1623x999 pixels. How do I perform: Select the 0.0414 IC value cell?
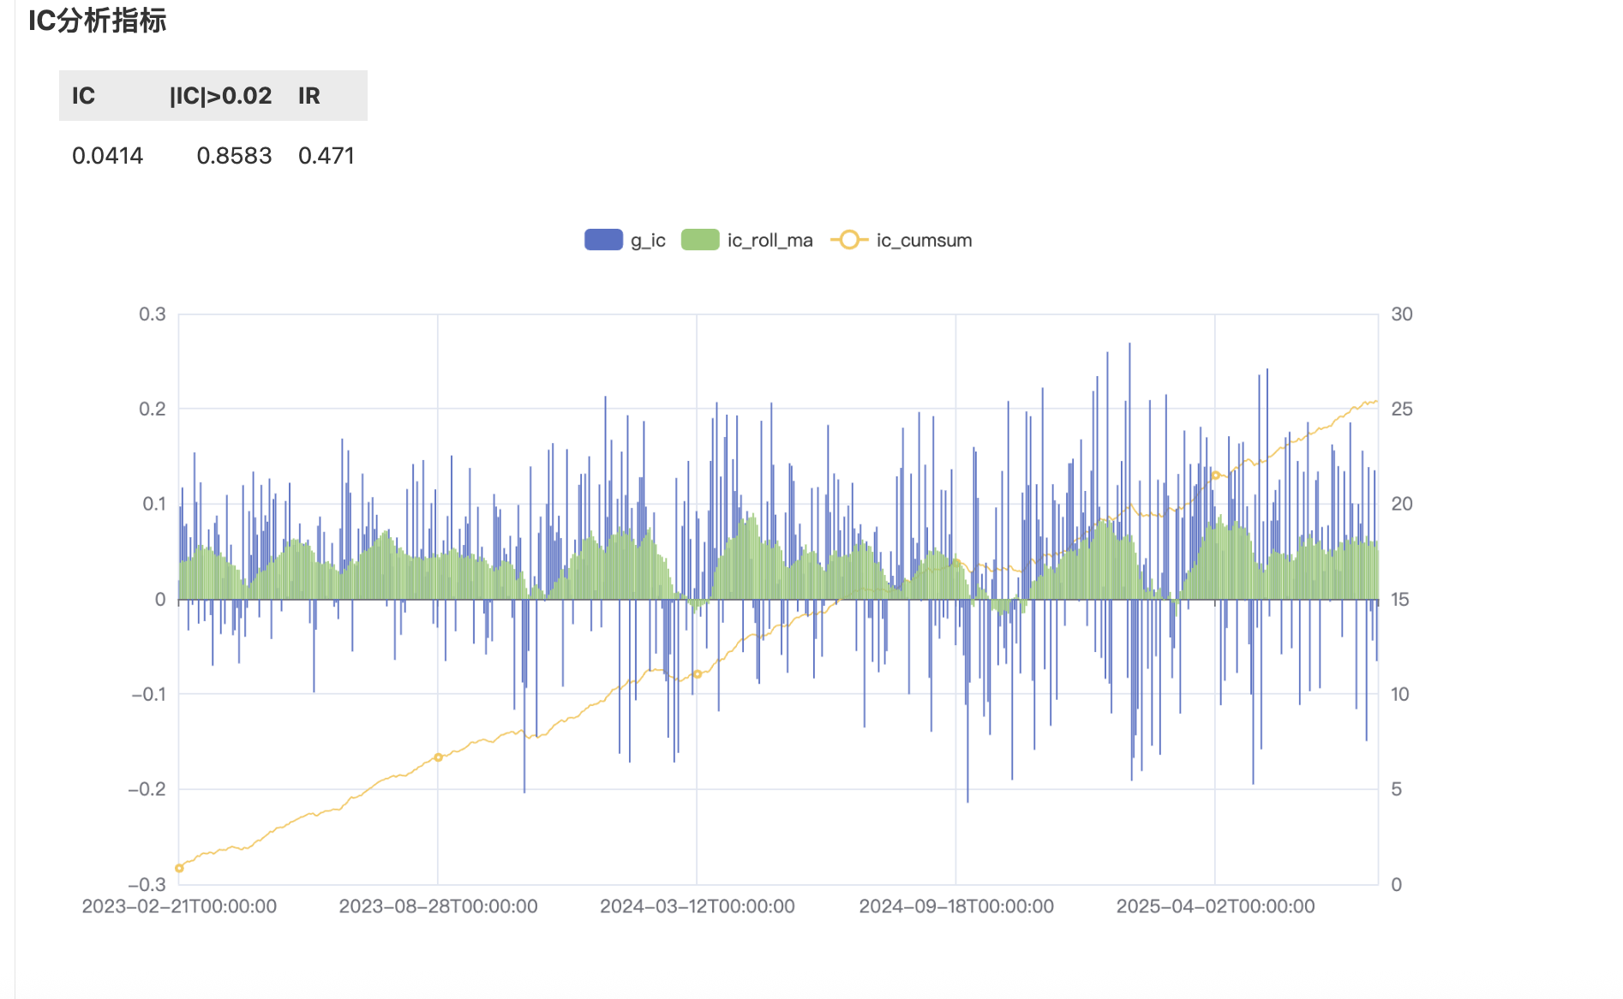click(x=107, y=156)
